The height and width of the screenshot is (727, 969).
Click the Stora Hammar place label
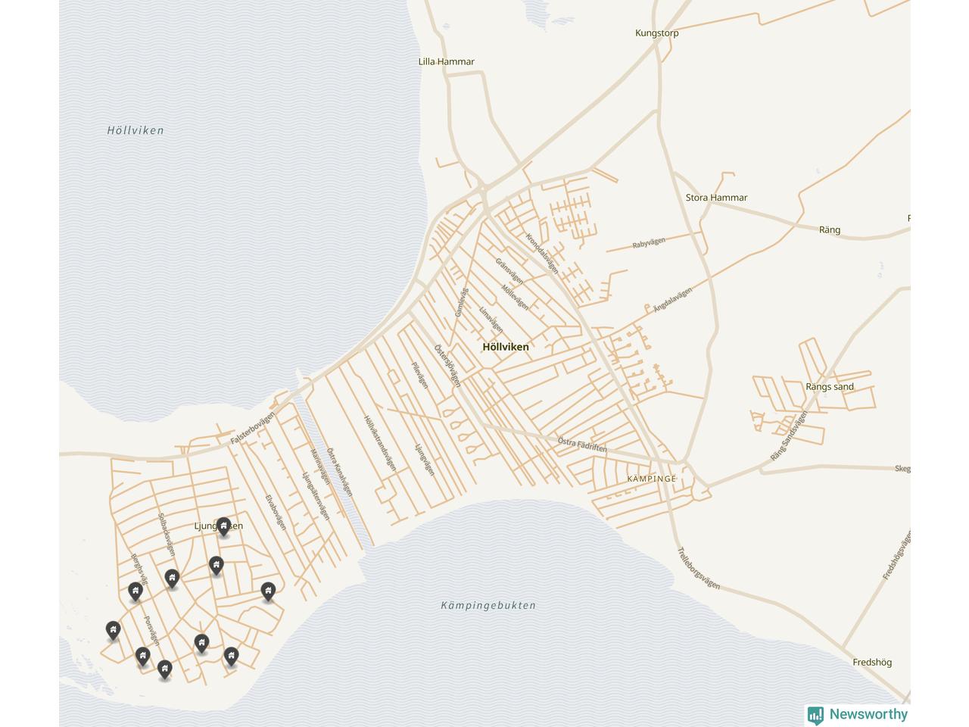(716, 198)
